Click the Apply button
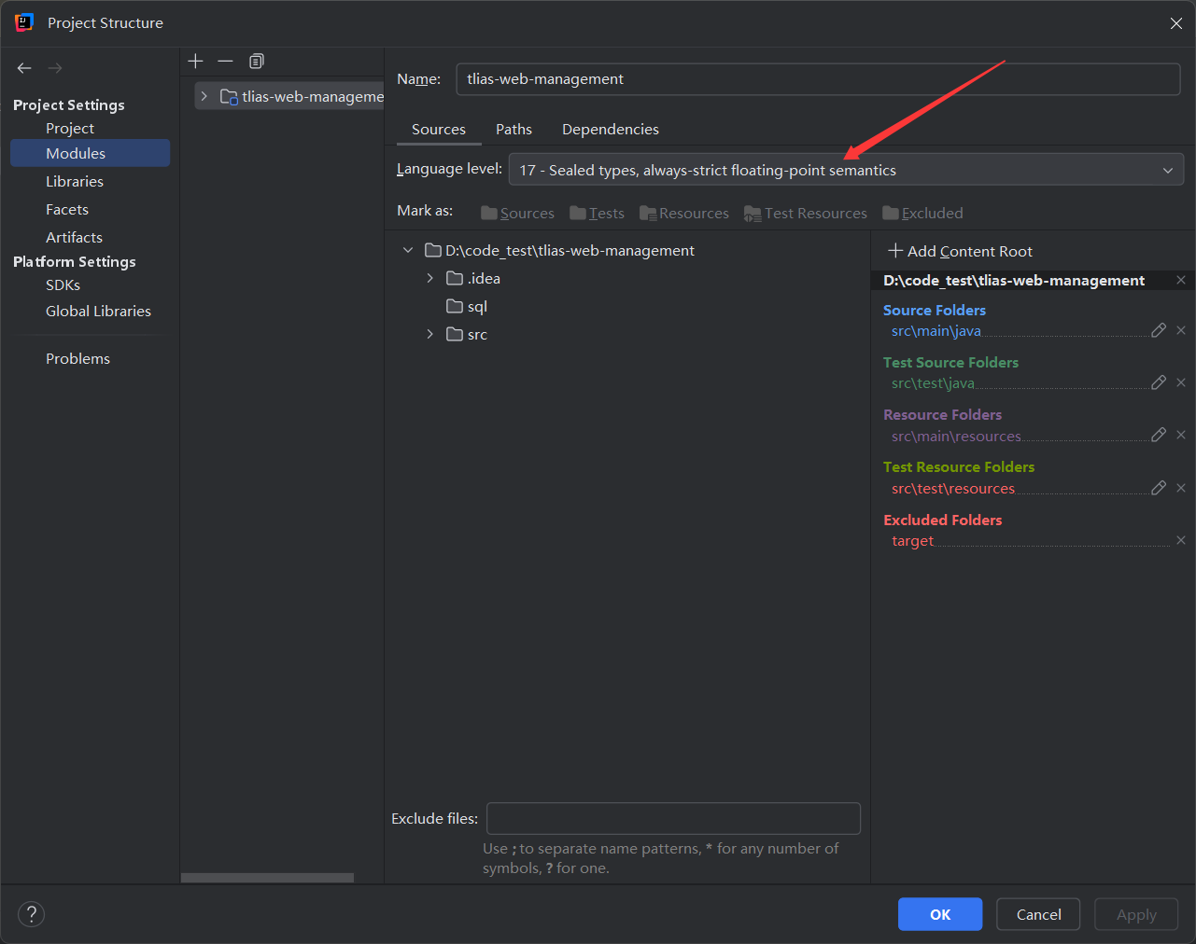Viewport: 1196px width, 944px height. pos(1136,914)
